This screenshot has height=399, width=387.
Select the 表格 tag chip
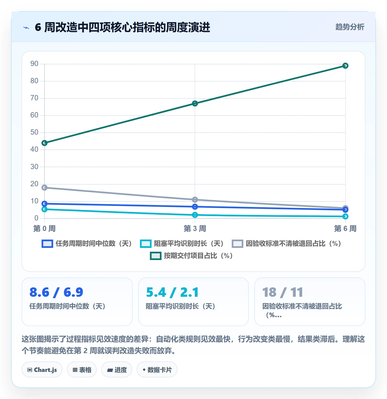[82, 370]
